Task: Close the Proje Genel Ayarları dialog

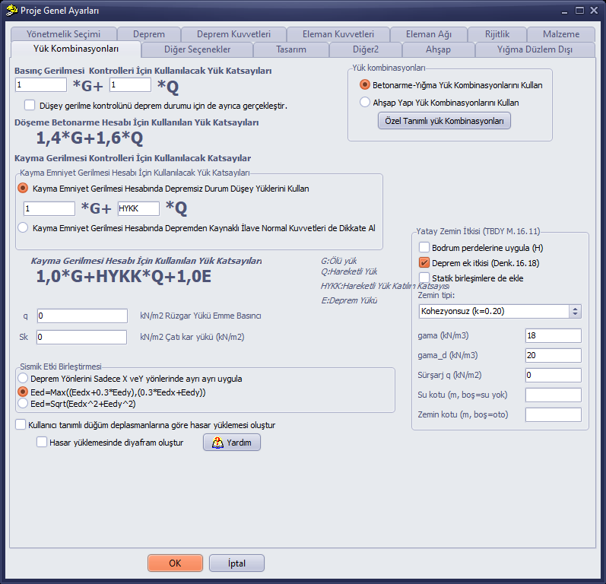Action: [595, 11]
